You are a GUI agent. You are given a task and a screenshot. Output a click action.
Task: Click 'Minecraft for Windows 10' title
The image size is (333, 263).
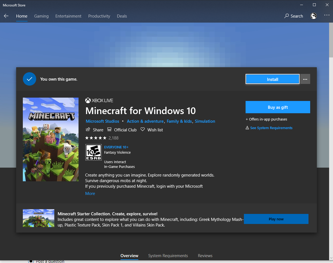pyautogui.click(x=140, y=111)
